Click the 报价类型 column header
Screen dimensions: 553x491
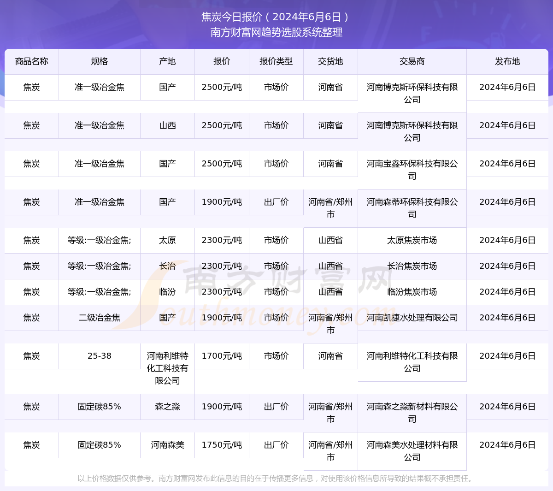click(x=276, y=61)
